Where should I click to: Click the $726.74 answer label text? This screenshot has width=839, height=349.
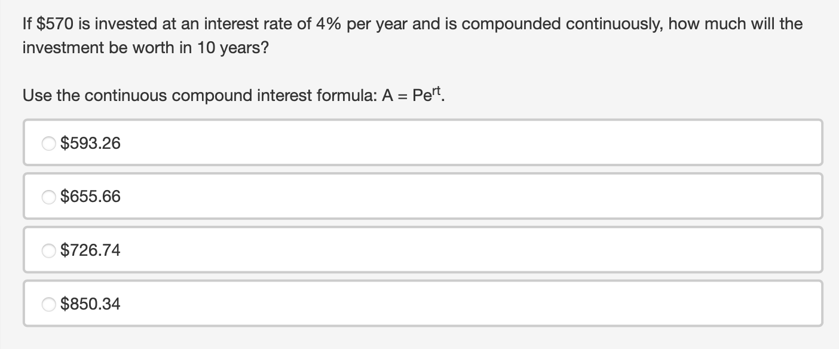pos(90,250)
